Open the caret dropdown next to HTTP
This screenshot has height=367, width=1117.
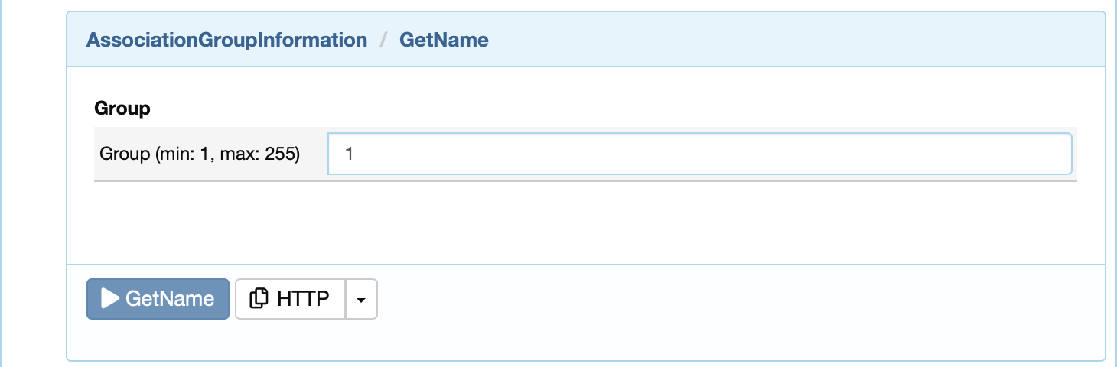click(x=362, y=299)
